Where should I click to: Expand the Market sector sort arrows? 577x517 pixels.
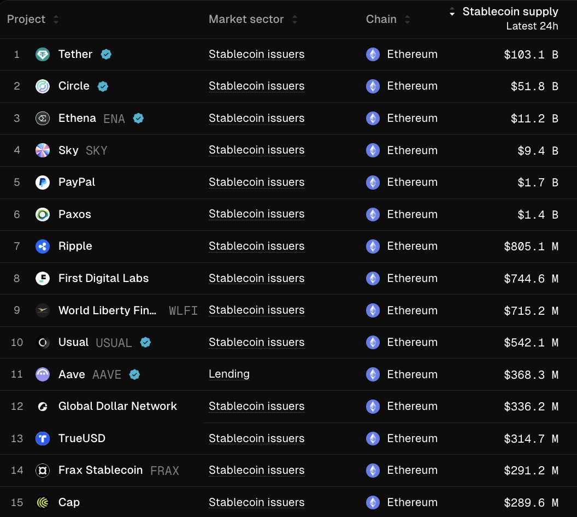pos(295,19)
